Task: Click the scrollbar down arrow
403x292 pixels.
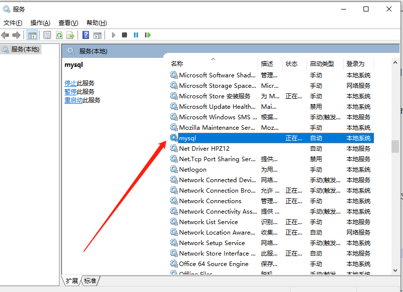Action: (395, 270)
